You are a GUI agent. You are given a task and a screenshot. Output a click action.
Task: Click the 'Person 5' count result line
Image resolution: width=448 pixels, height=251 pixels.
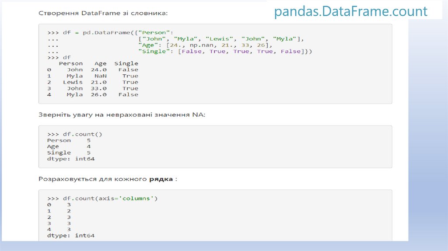click(69, 140)
